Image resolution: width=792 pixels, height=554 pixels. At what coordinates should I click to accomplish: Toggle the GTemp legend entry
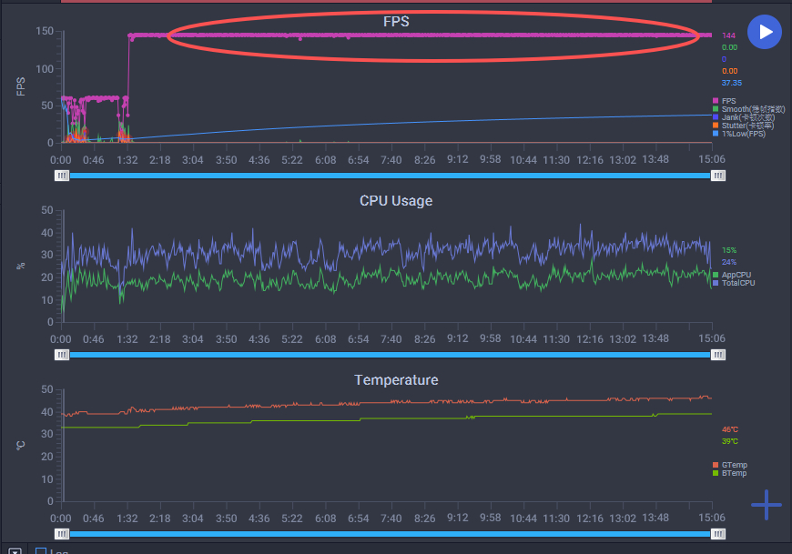(730, 465)
